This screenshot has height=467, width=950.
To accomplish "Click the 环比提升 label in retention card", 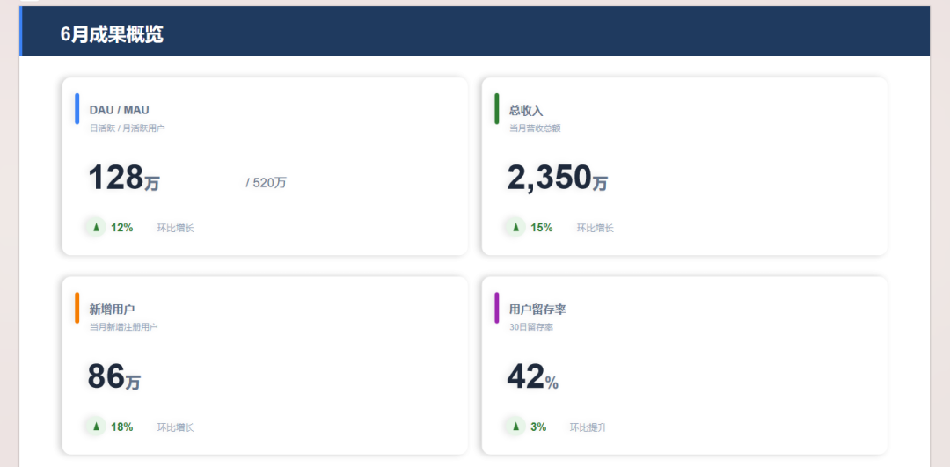I will (588, 427).
